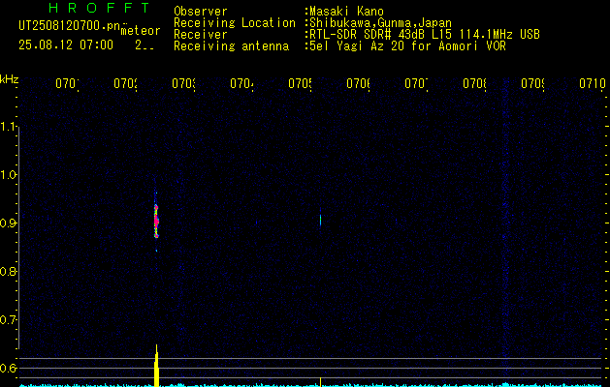Click the bright pink meteor echo trace
Image resolution: width=610 pixels, height=387 pixels.
pos(156,221)
